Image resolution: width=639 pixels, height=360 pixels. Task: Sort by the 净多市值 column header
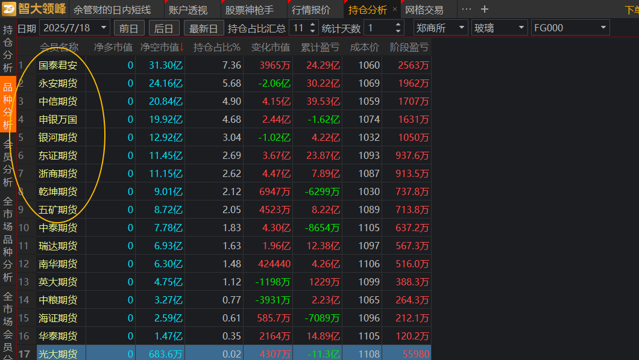[x=113, y=47]
